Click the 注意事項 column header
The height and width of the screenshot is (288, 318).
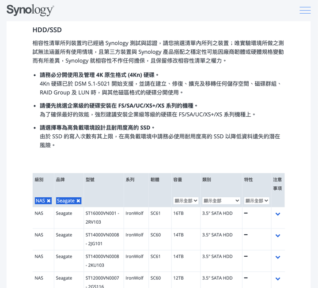[277, 184]
